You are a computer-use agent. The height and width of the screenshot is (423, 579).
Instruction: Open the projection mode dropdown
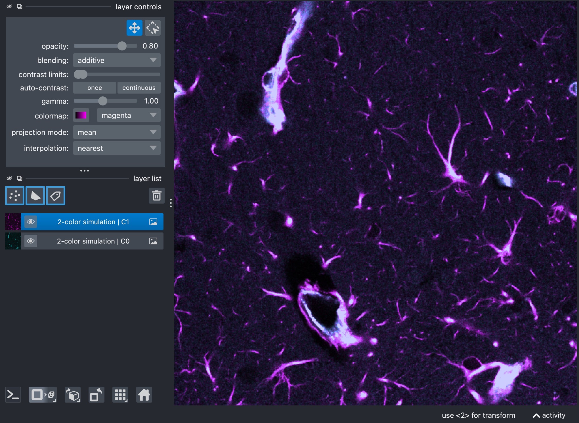click(x=117, y=132)
